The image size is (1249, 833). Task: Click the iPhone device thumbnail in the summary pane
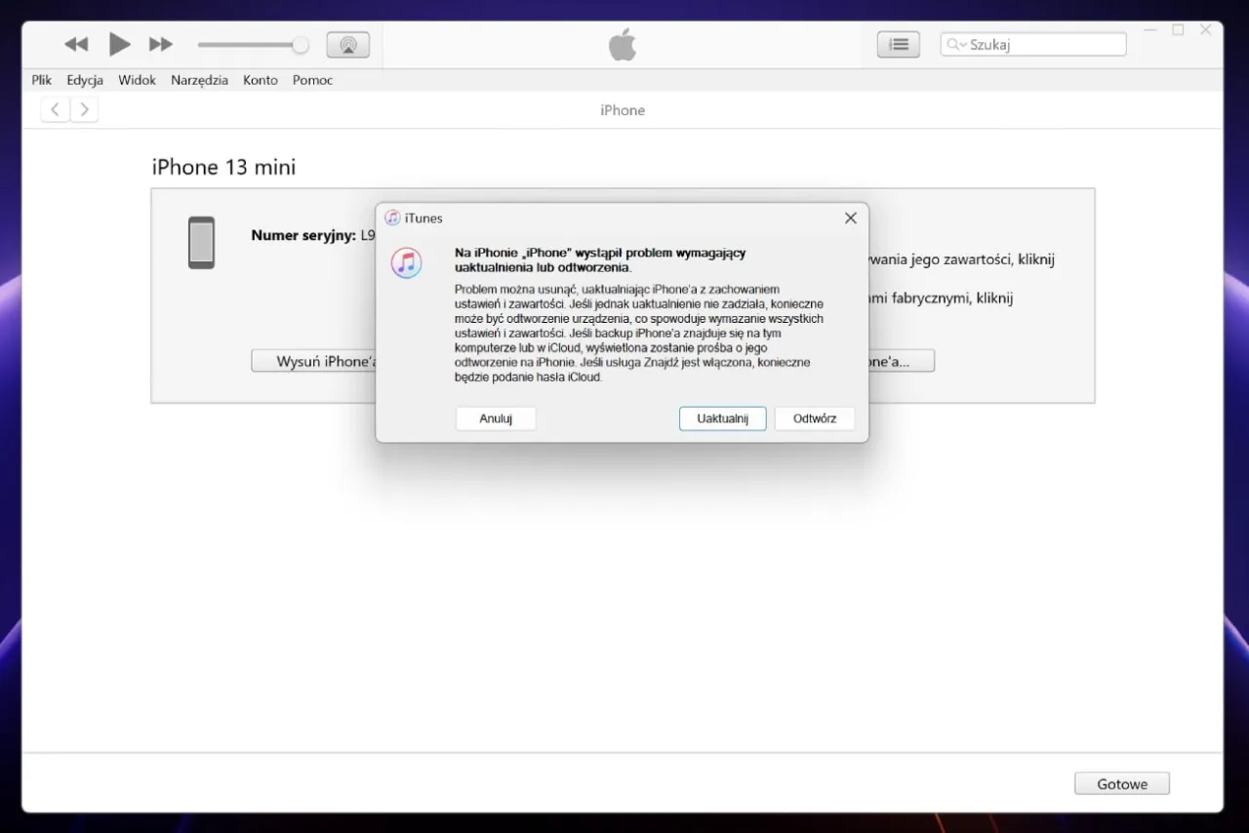click(201, 242)
